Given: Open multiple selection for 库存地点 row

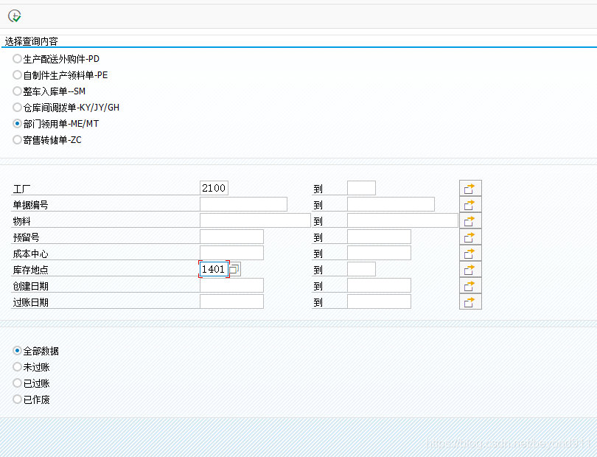Looking at the screenshot, I should pyautogui.click(x=470, y=269).
